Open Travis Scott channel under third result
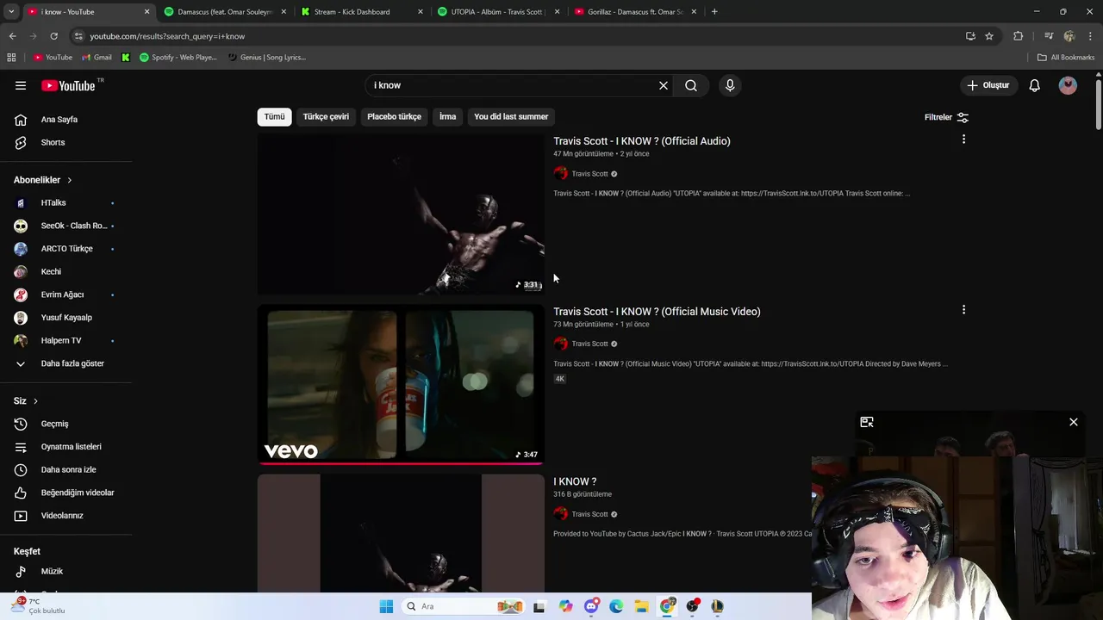Image resolution: width=1103 pixels, height=620 pixels. (x=589, y=514)
